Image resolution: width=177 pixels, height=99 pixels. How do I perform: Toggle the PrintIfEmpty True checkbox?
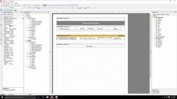(x=10, y=52)
